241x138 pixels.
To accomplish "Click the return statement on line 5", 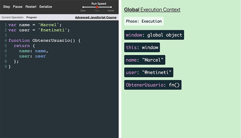I will click(24, 46).
